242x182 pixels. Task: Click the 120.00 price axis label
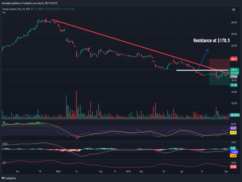(234, 103)
